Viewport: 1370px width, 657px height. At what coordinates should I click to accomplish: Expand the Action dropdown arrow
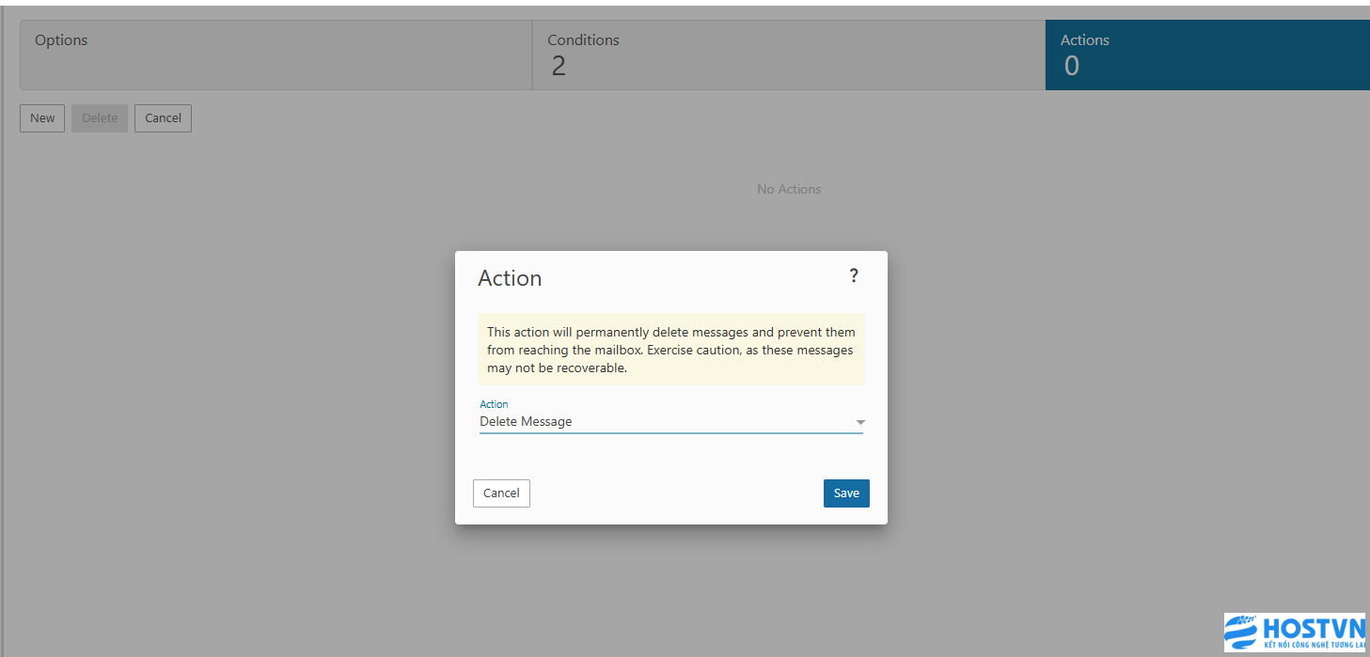(859, 423)
